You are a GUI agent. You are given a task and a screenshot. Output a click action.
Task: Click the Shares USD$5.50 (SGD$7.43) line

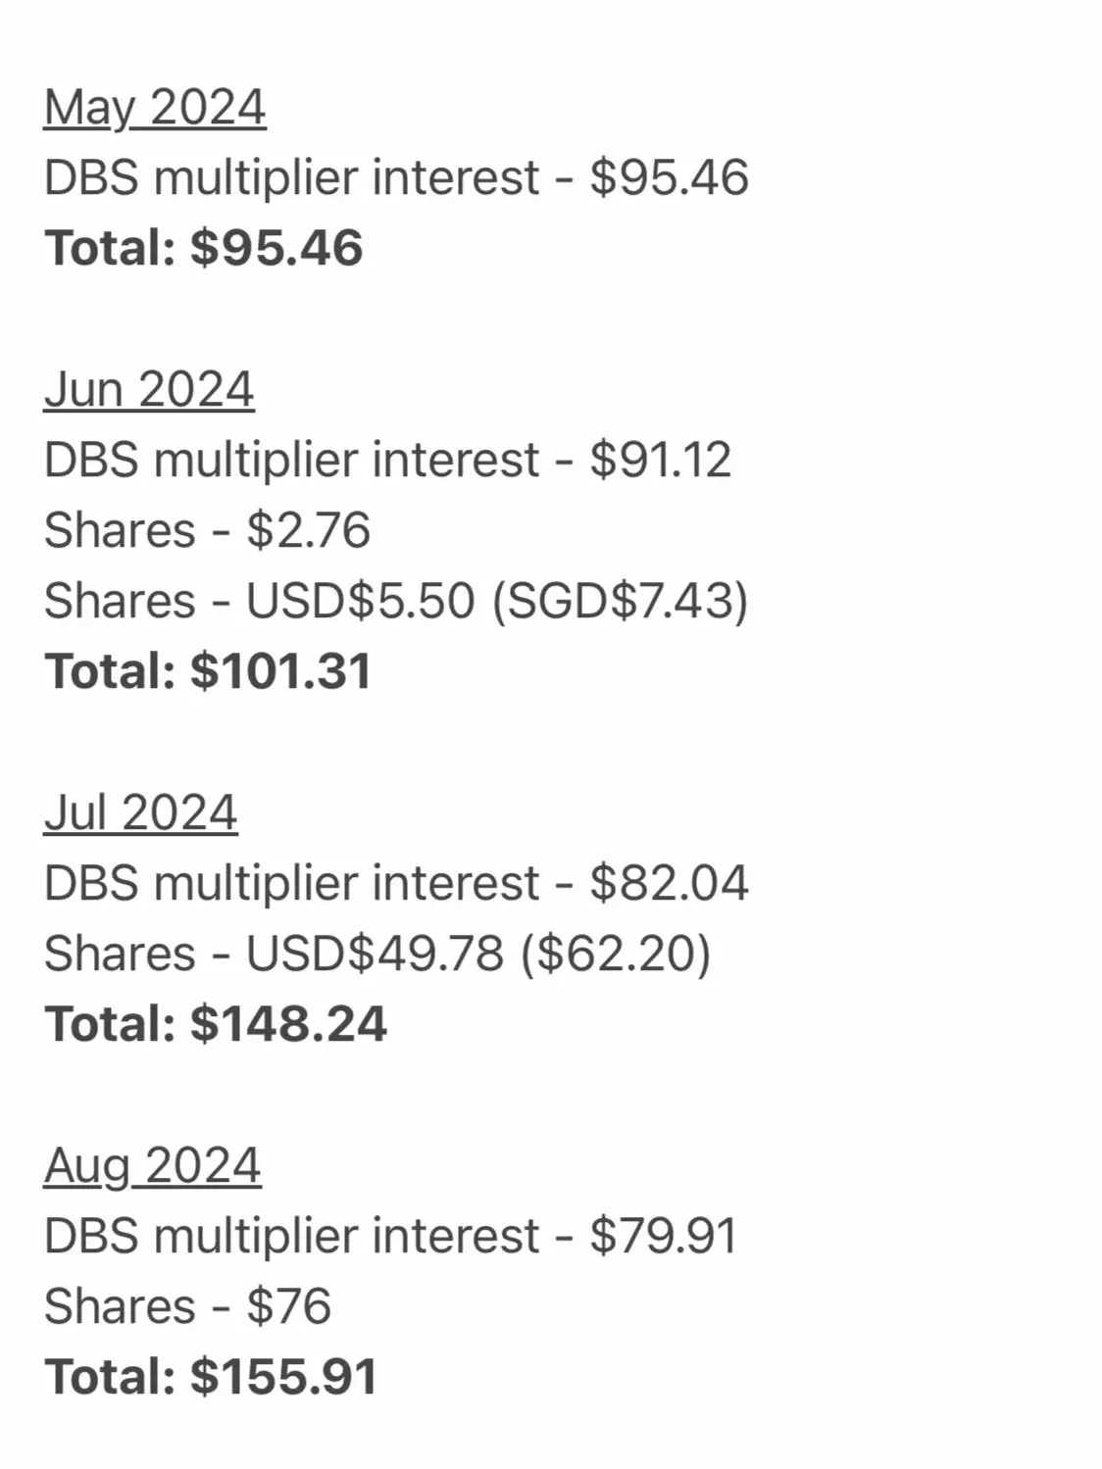396,601
